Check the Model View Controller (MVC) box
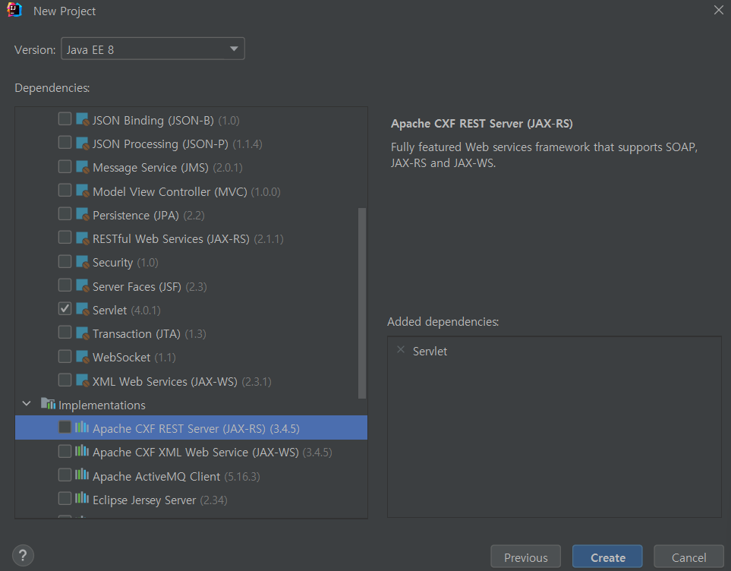The width and height of the screenshot is (731, 571). pyautogui.click(x=65, y=190)
